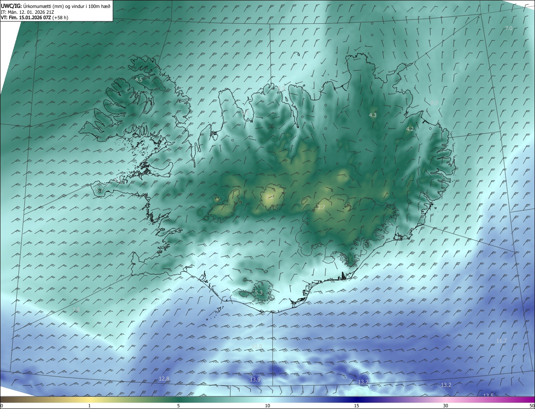
Task: Click the 4.5 value label over the Westfjords
Action: 139,79
